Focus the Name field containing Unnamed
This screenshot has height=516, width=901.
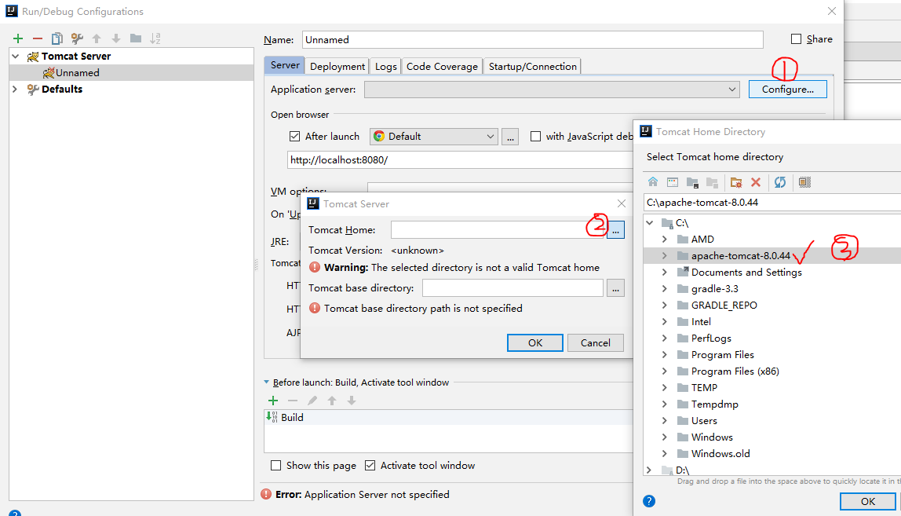[533, 40]
